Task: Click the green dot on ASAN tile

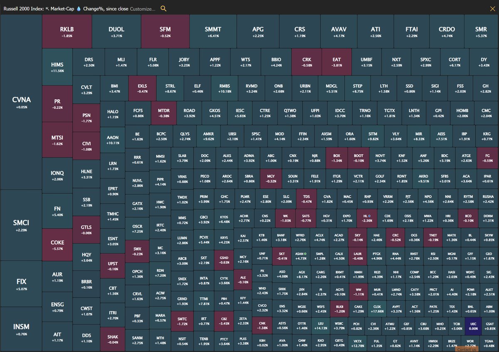Action: [305, 254]
